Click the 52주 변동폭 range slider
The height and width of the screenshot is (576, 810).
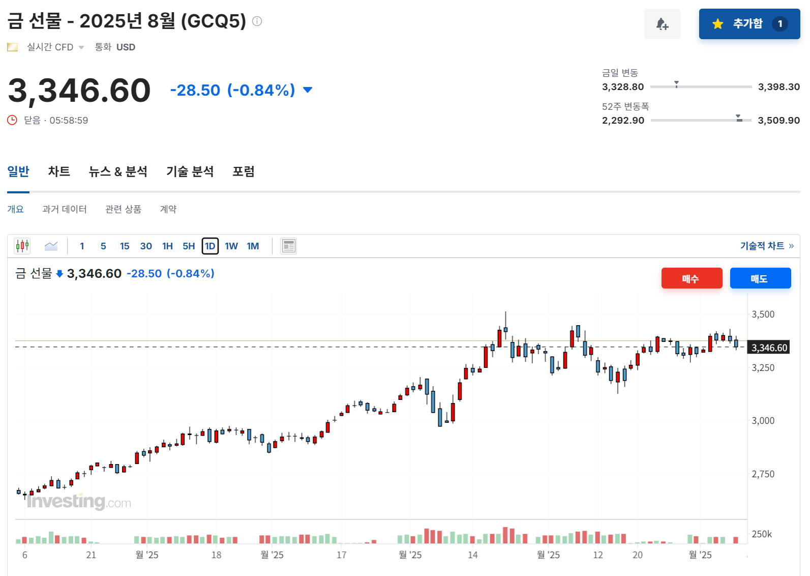pyautogui.click(x=738, y=120)
